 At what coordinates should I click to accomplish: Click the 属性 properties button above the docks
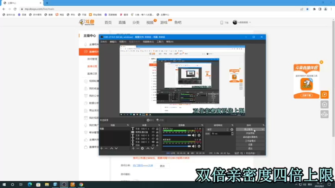(x=150, y=120)
